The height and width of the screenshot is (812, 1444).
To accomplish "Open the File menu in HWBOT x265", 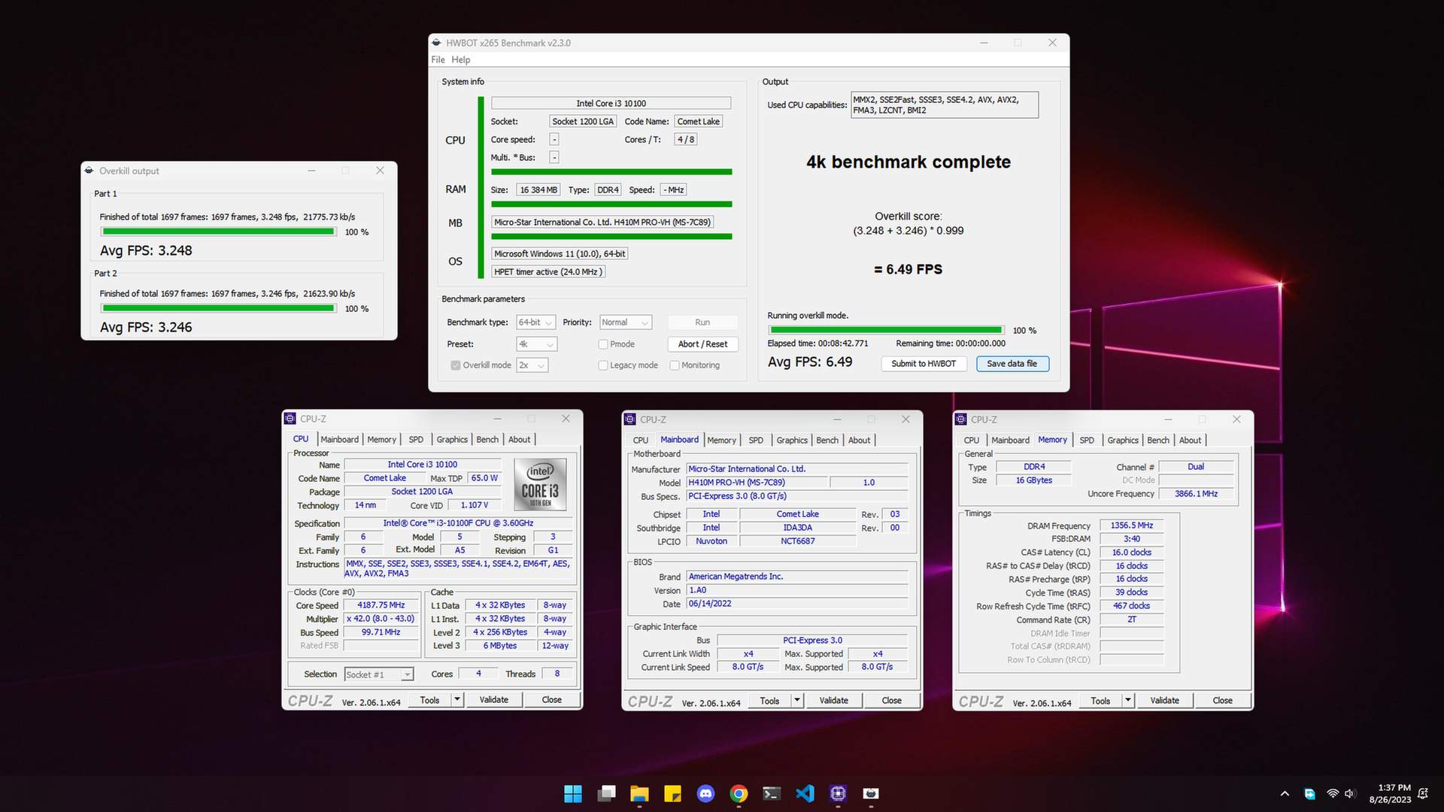I will point(438,60).
